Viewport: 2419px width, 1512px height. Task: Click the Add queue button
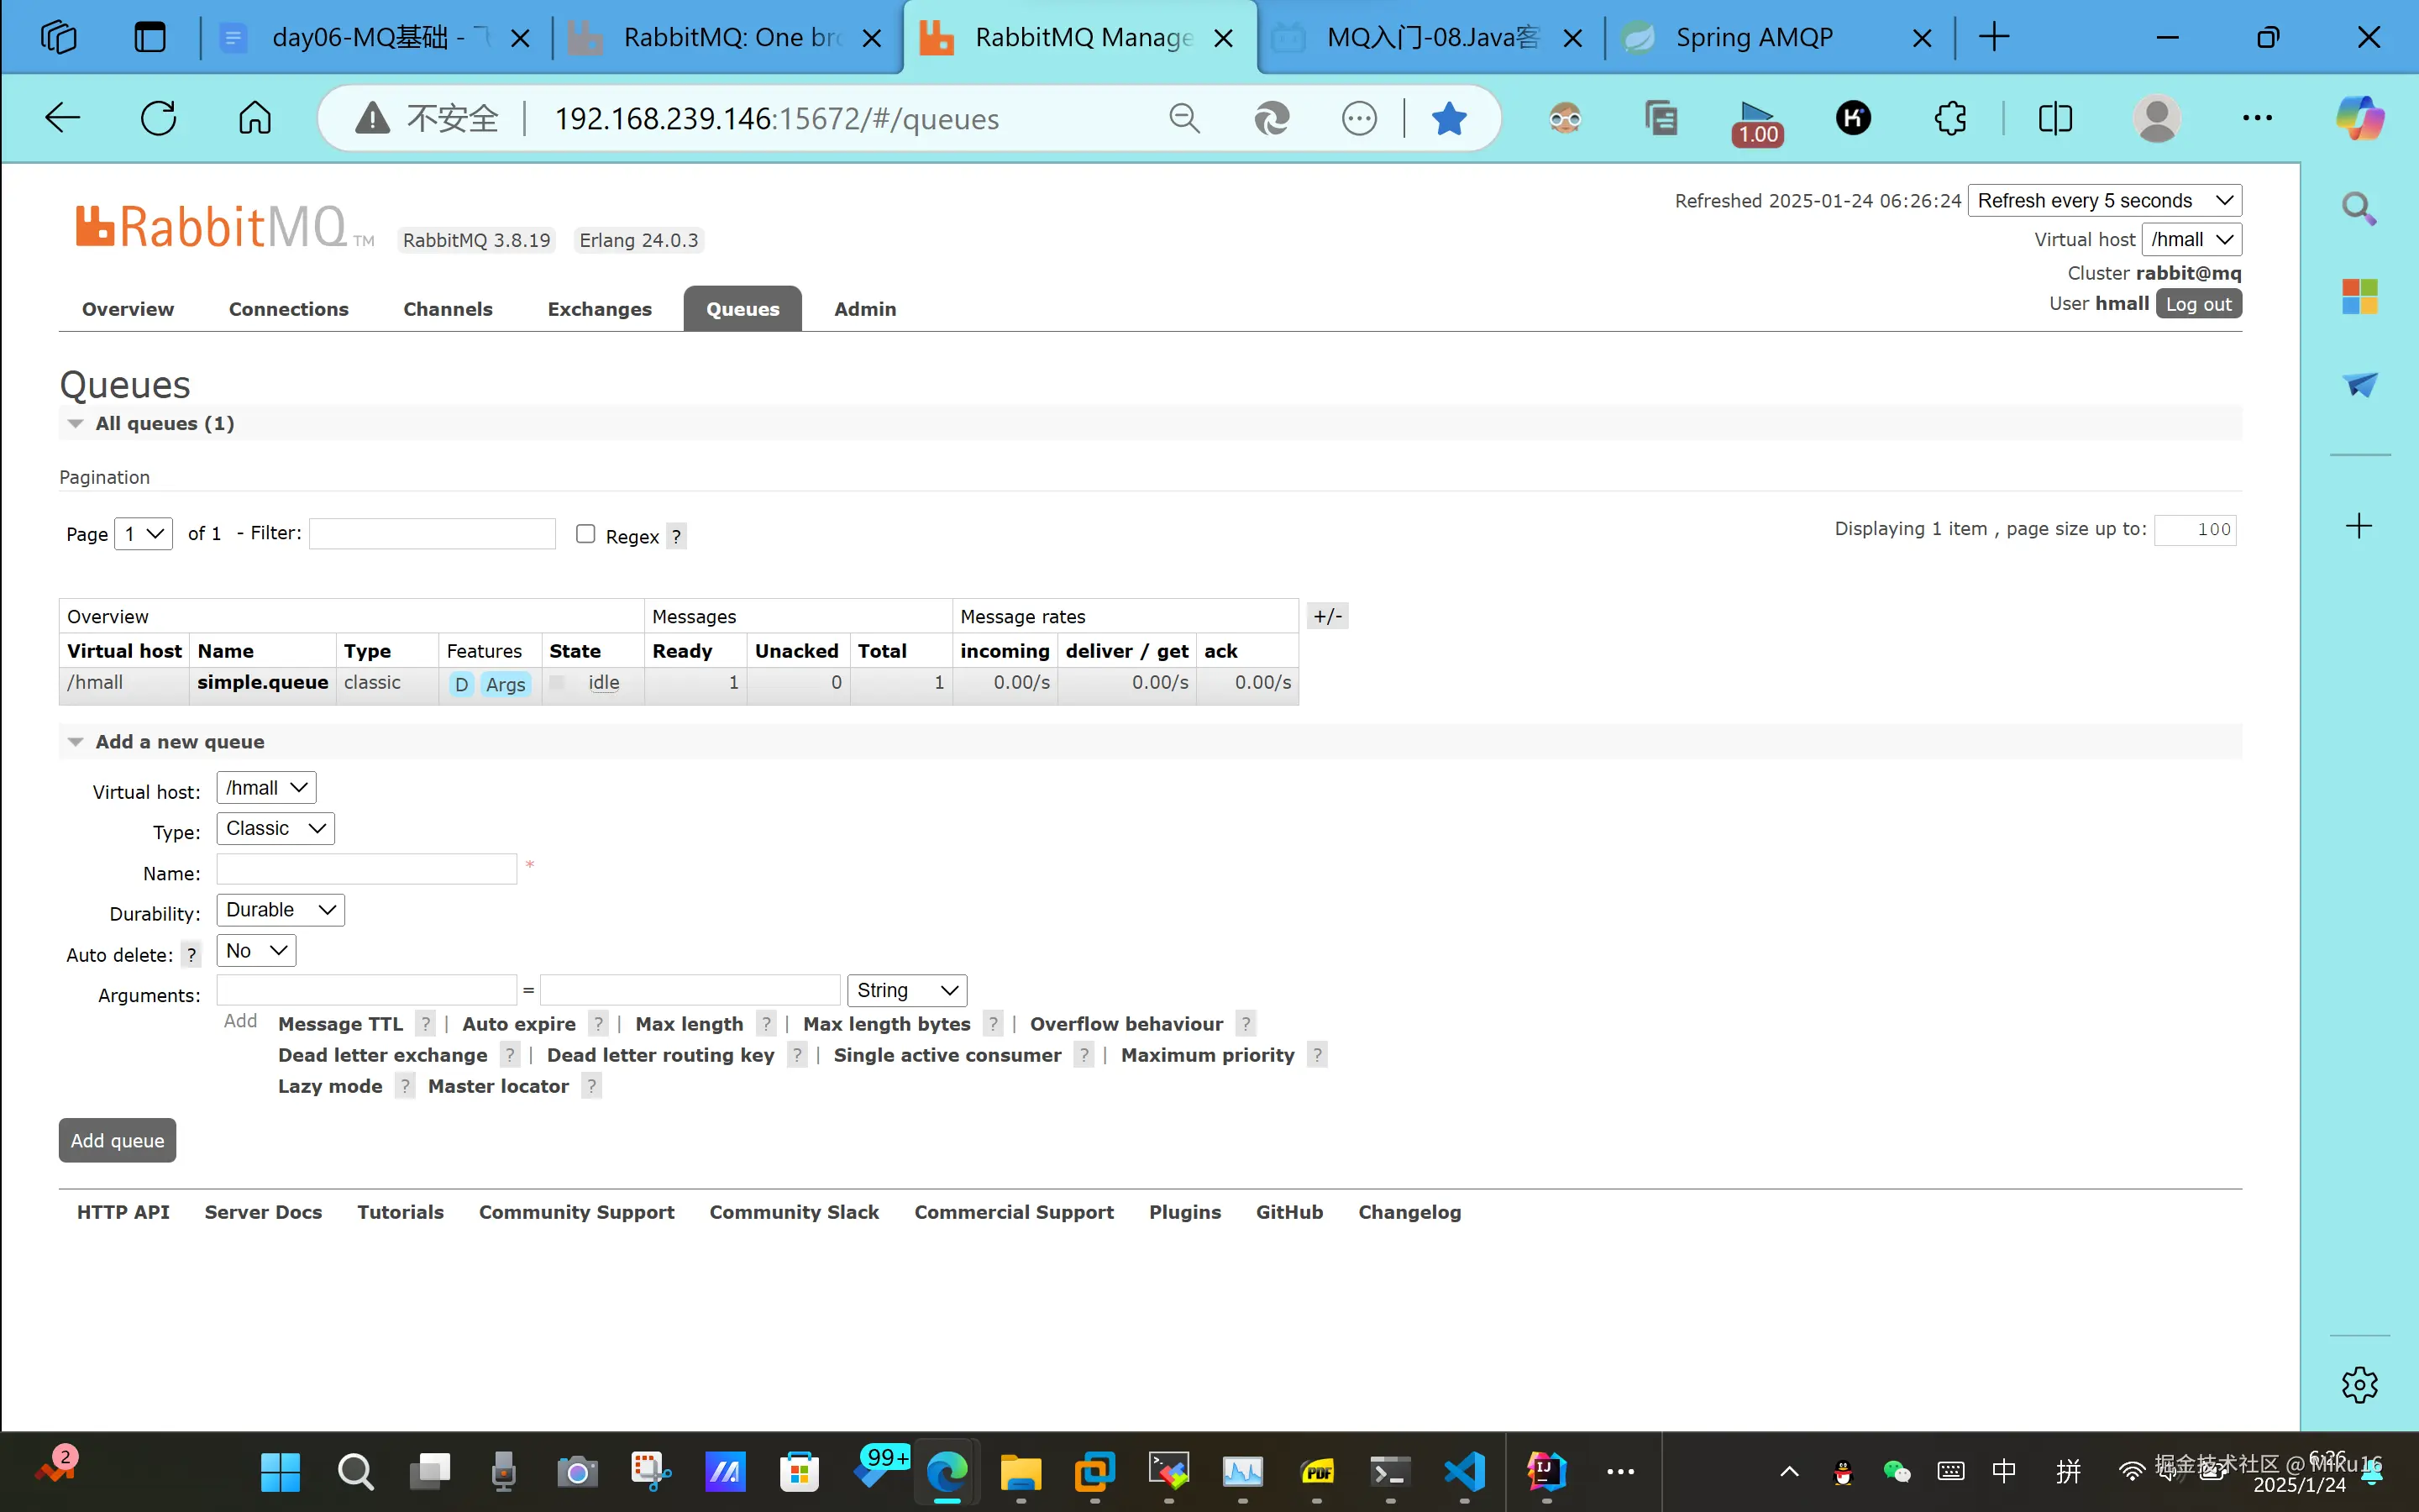pyautogui.click(x=117, y=1140)
